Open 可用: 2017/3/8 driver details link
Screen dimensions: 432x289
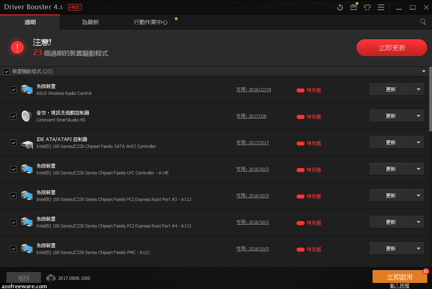click(251, 116)
